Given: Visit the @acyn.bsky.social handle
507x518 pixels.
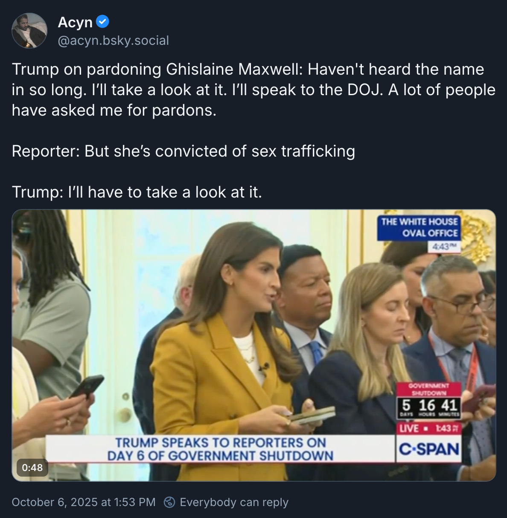Looking at the screenshot, I should [x=114, y=41].
